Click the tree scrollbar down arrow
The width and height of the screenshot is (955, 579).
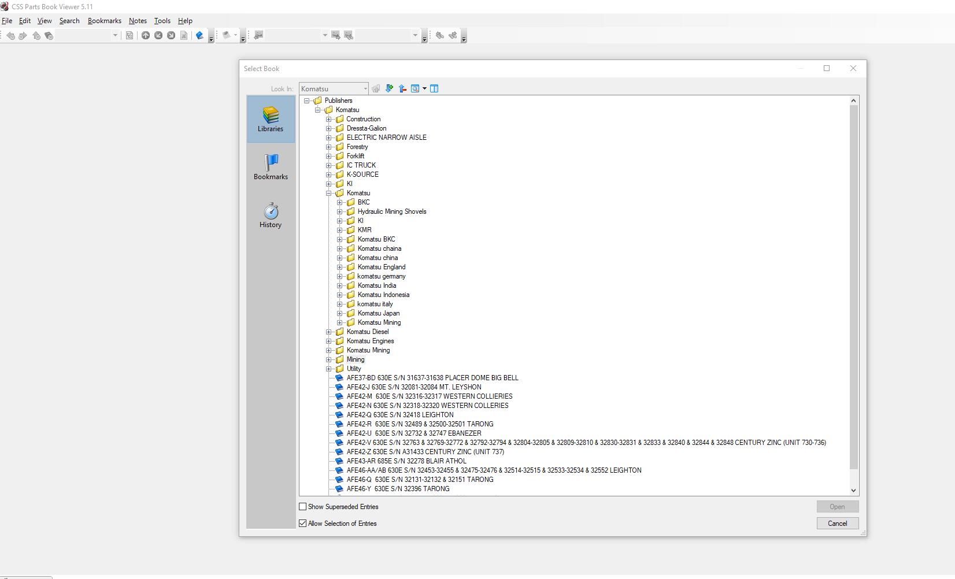click(854, 491)
